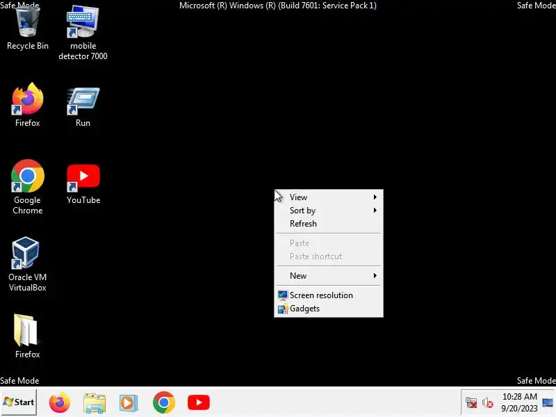Open Windows Media Player from taskbar
556x417 pixels.
point(129,403)
